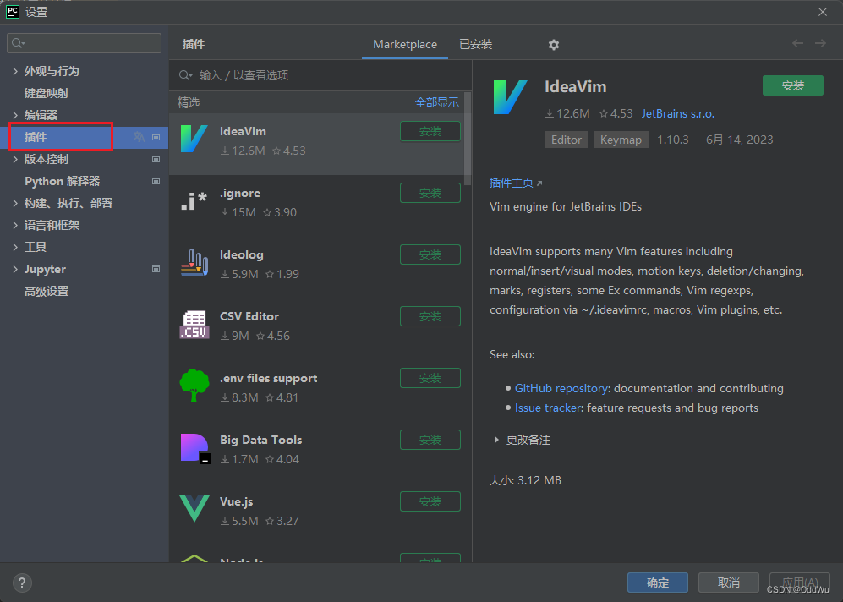Open the GitHub repository link
The image size is (843, 602).
click(561, 388)
